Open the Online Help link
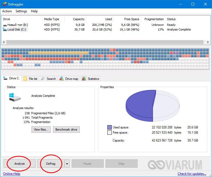 pos(12,174)
